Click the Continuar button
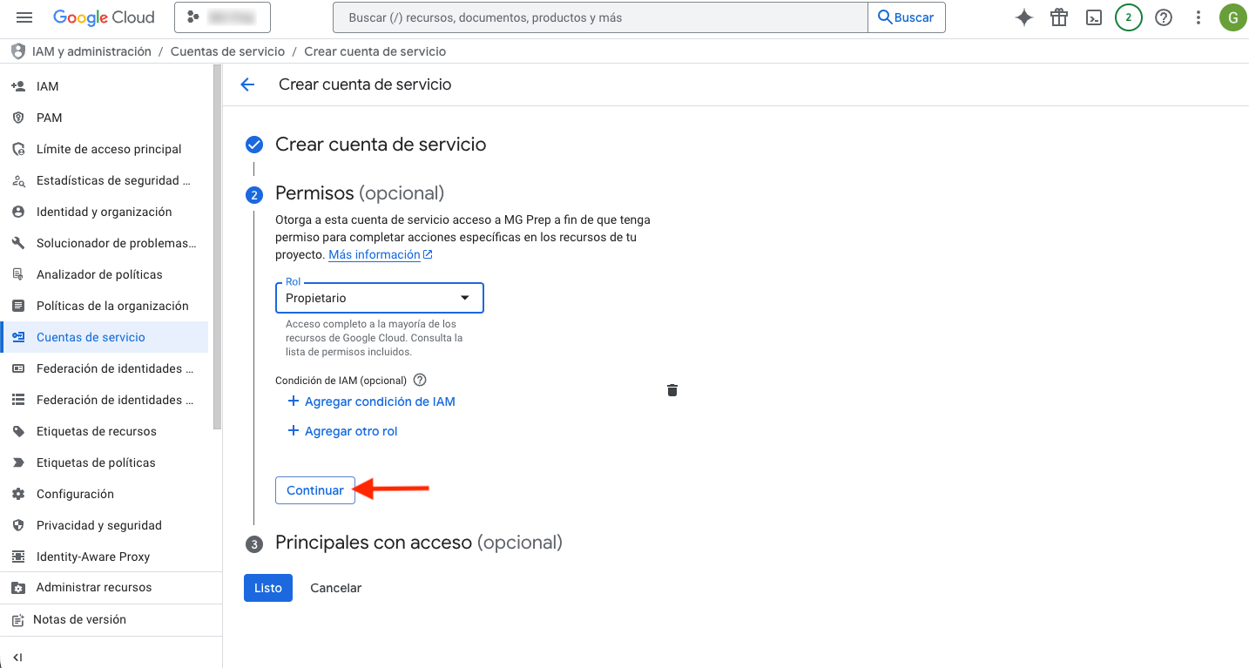The height and width of the screenshot is (668, 1249). pos(315,490)
